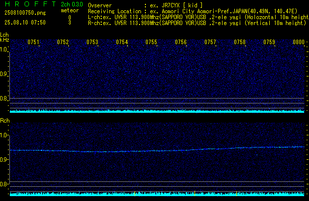309x201 pixels.
Task: Click the 0800 time marker
Action: point(299,42)
